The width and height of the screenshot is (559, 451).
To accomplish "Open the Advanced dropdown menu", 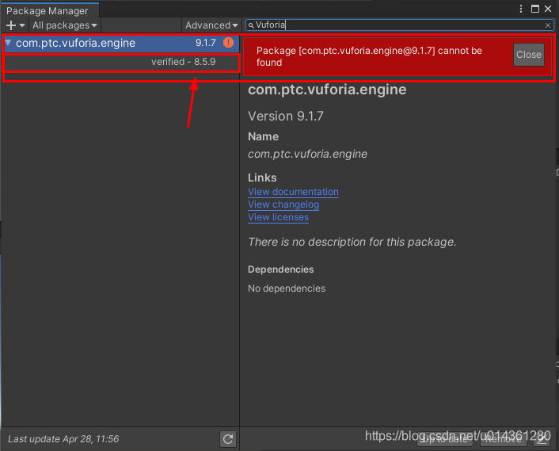I will click(x=211, y=25).
